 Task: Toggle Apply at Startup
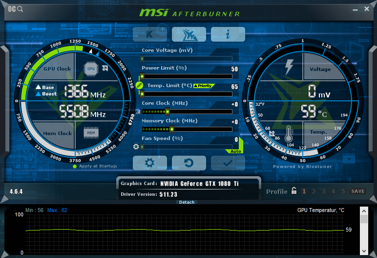[x=96, y=166]
